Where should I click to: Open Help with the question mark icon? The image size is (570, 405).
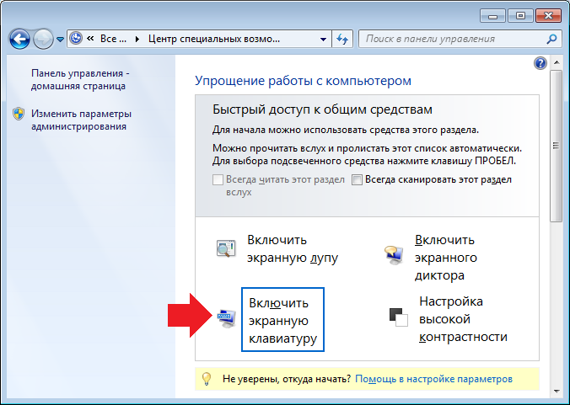pos(540,63)
